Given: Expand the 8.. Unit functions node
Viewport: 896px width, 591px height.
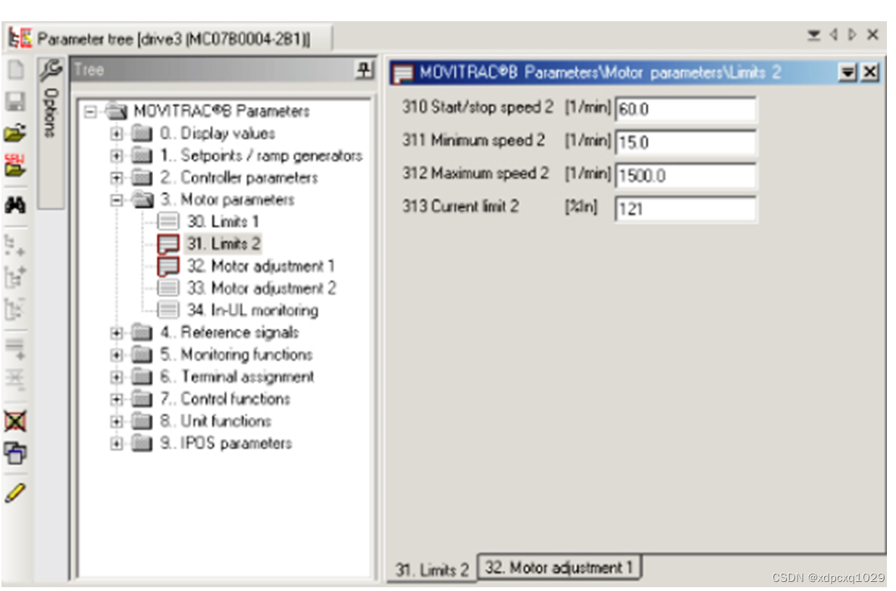Looking at the screenshot, I should [117, 421].
